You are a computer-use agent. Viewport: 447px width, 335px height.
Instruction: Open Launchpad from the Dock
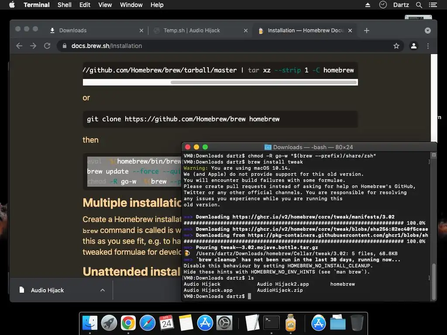pyautogui.click(x=109, y=323)
